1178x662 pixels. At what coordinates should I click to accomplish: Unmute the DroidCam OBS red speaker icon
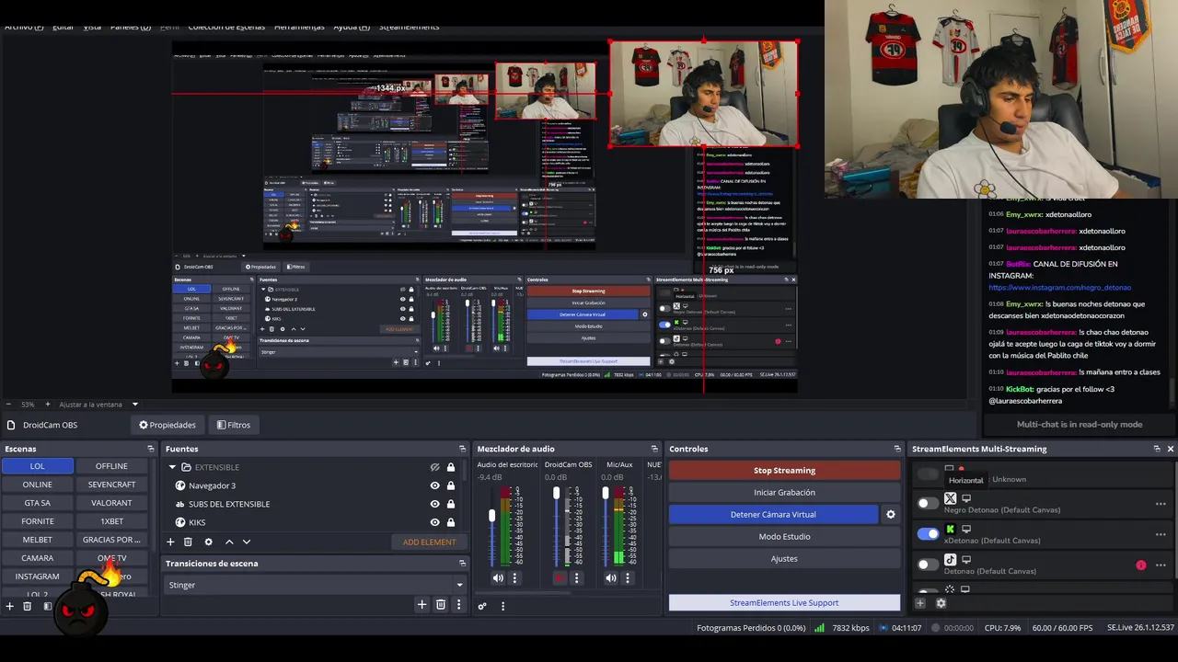tap(560, 578)
